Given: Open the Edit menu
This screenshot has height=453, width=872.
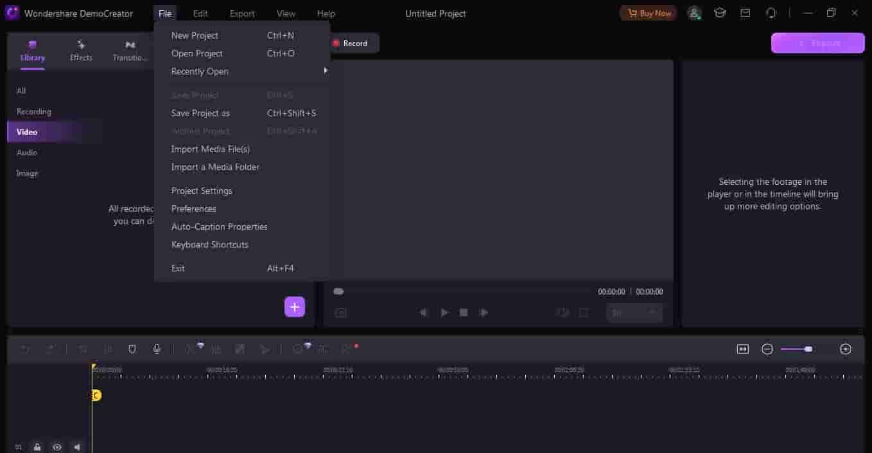Looking at the screenshot, I should coord(200,13).
